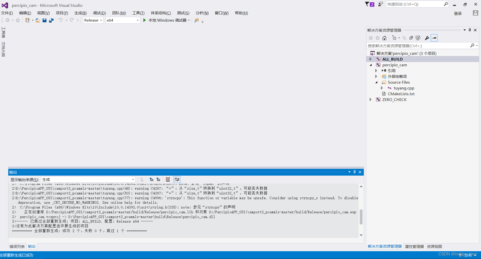The image size is (481, 259).
Task: Collapse the Source Files folder
Action: tap(376, 82)
